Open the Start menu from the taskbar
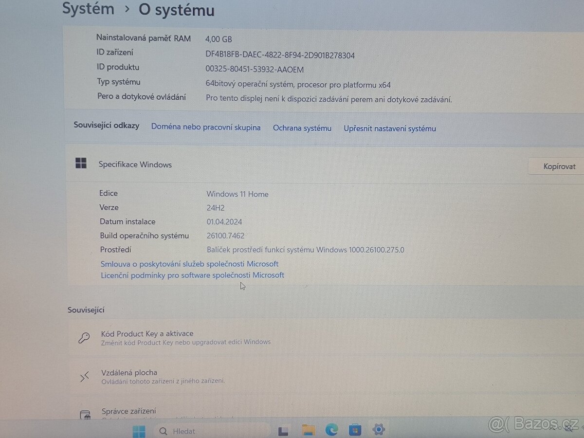This screenshot has width=584, height=438. point(139,430)
